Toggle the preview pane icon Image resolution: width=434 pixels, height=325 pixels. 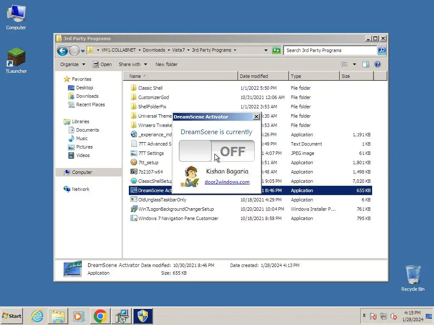(366, 64)
